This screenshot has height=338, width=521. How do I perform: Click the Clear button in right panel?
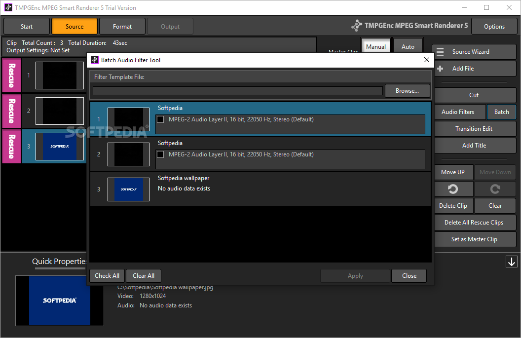click(495, 206)
